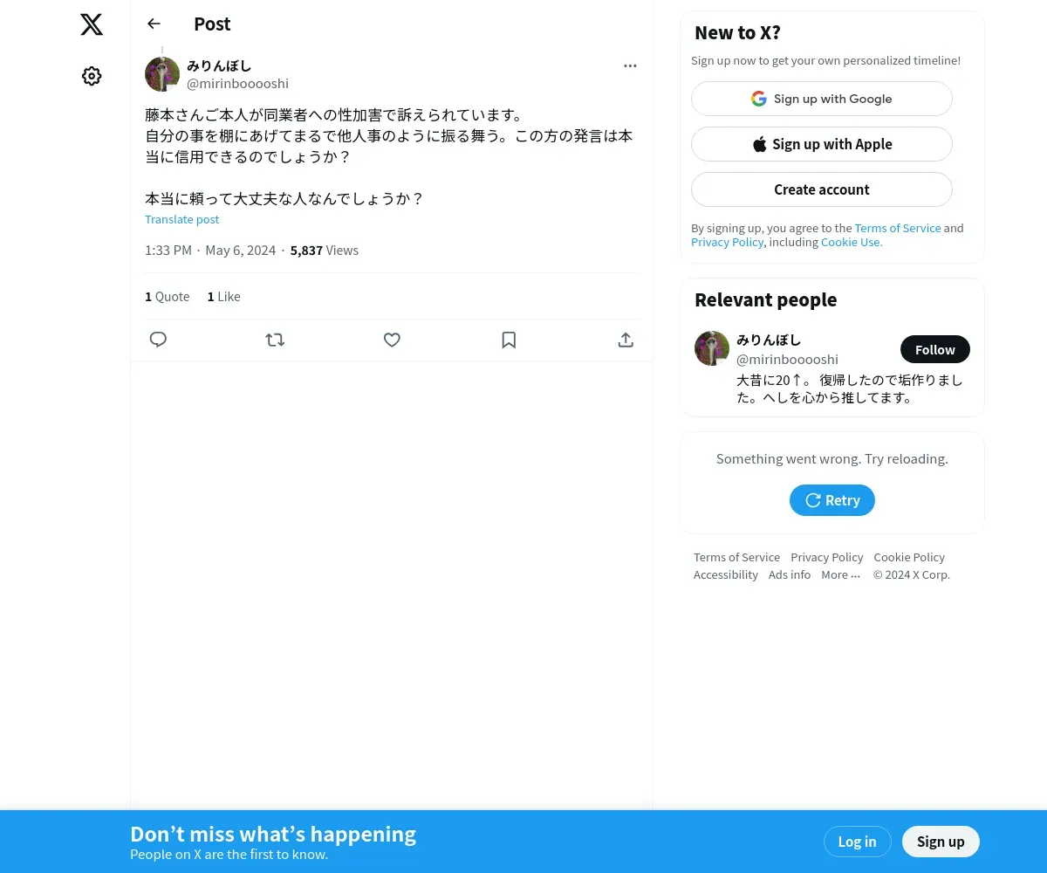The width and height of the screenshot is (1047, 873).
Task: Open Terms of Service footer link
Action: (x=736, y=557)
